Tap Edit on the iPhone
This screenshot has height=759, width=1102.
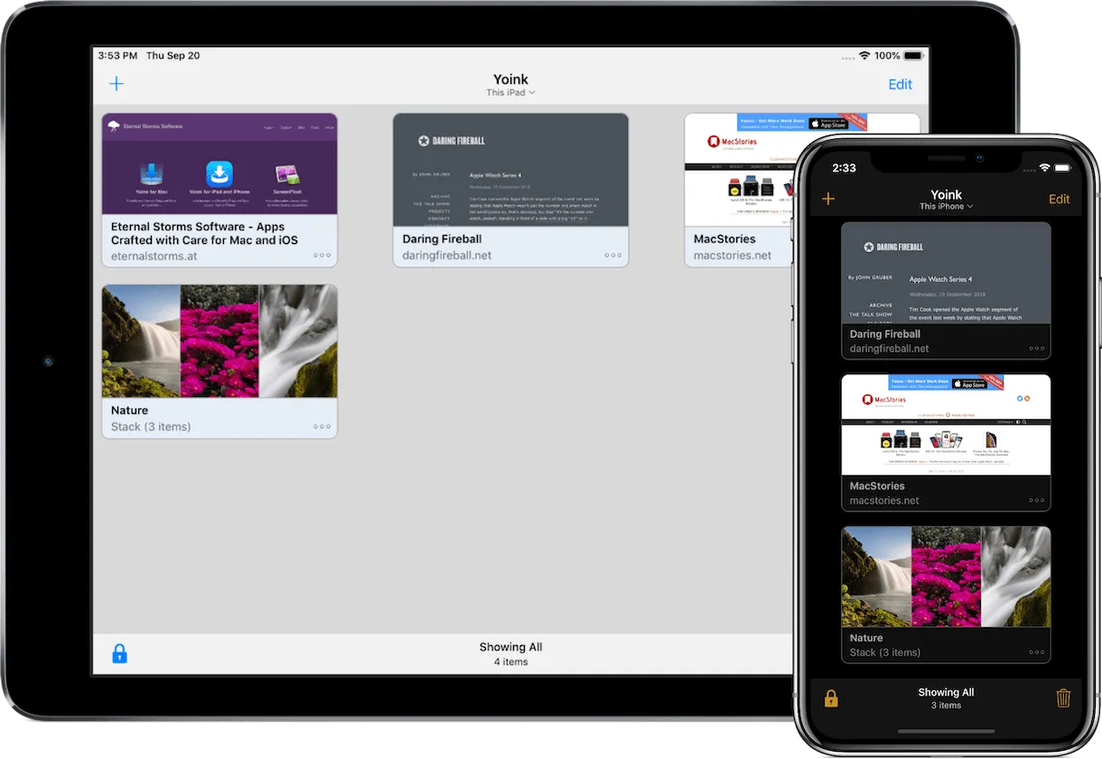point(1059,199)
